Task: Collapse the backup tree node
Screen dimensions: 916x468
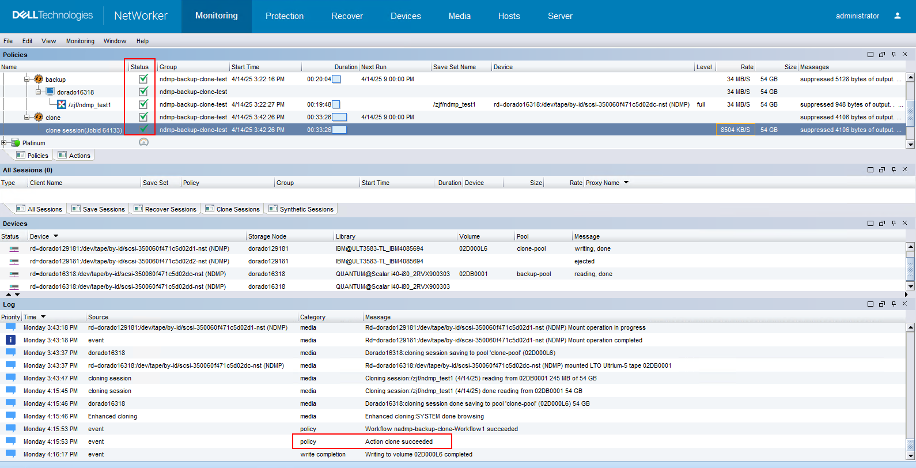Action: 27,79
